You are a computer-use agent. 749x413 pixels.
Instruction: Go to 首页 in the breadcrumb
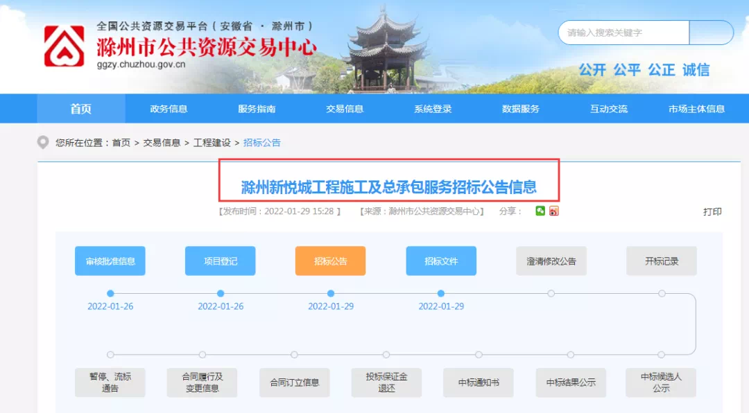coord(121,143)
